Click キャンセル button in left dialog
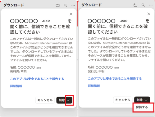 (45, 100)
